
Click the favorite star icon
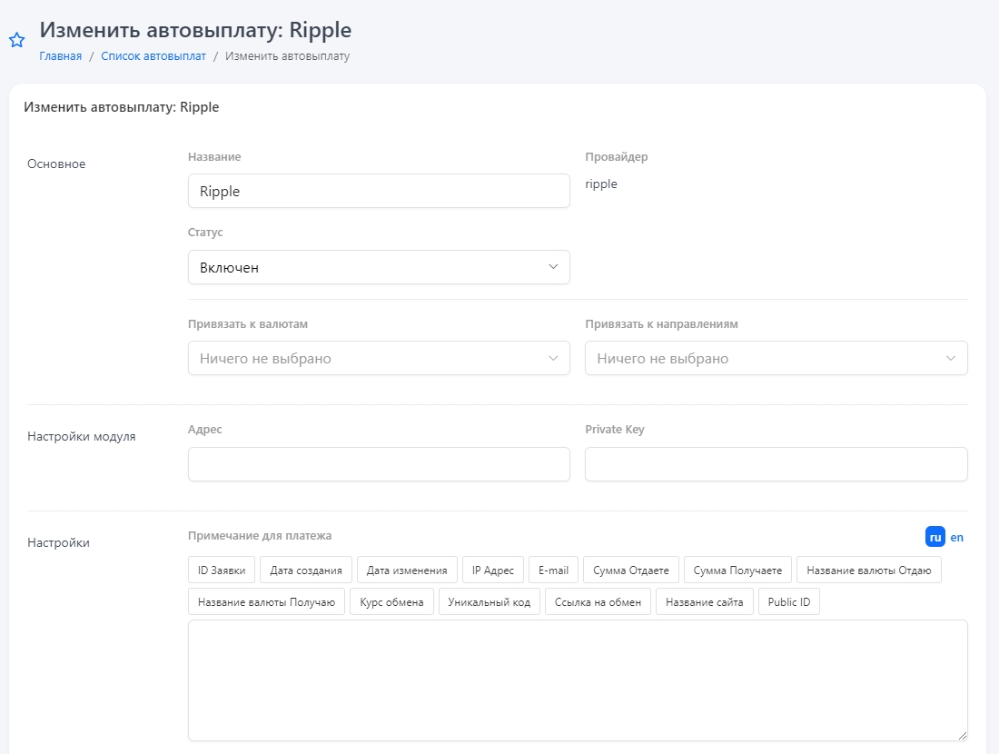[x=16, y=40]
